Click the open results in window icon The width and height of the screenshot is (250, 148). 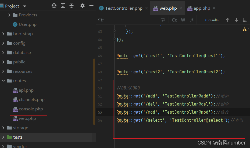coord(245,20)
